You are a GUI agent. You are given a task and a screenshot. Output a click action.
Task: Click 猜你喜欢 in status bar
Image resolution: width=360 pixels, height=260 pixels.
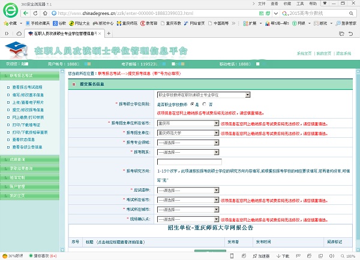point(43,256)
